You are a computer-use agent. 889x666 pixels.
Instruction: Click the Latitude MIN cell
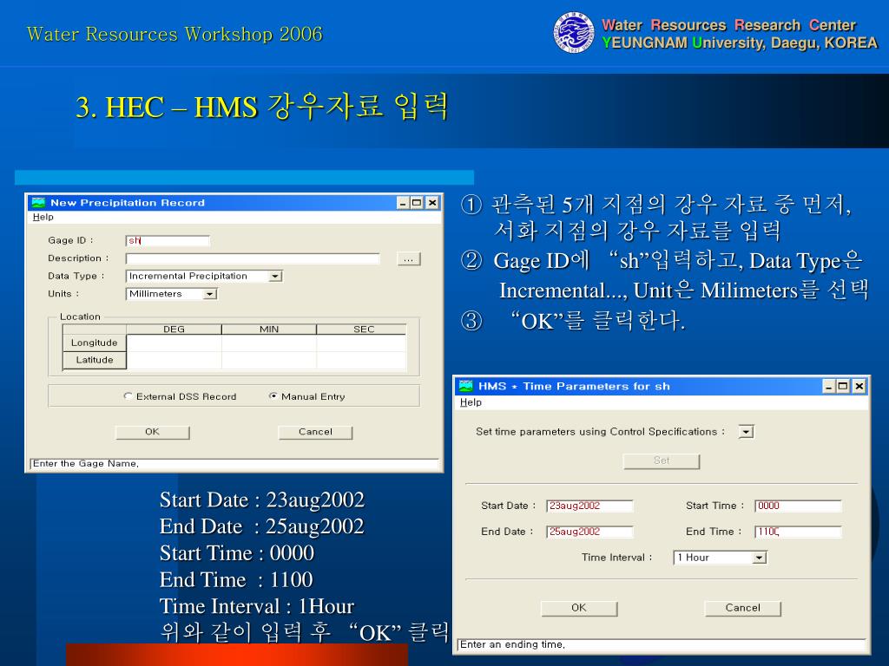pos(269,360)
